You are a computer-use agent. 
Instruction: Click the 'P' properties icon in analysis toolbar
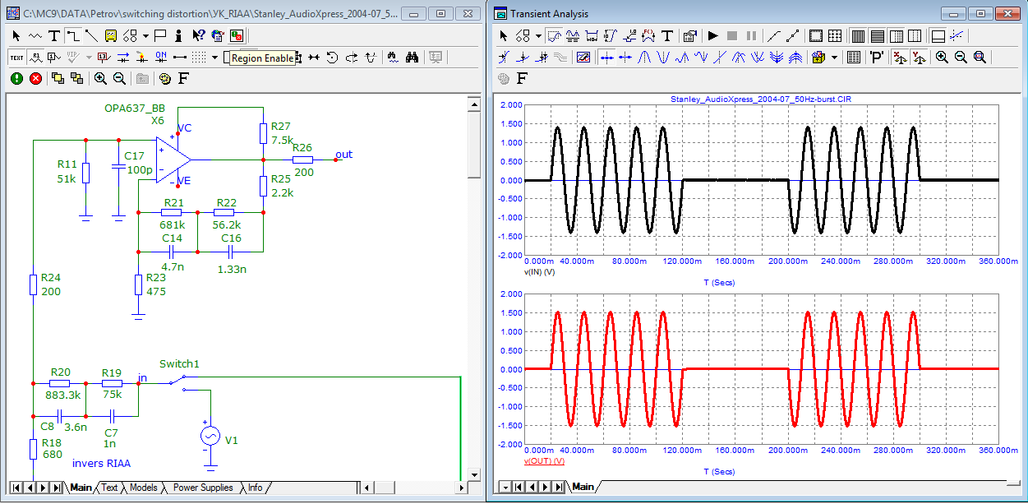(877, 57)
